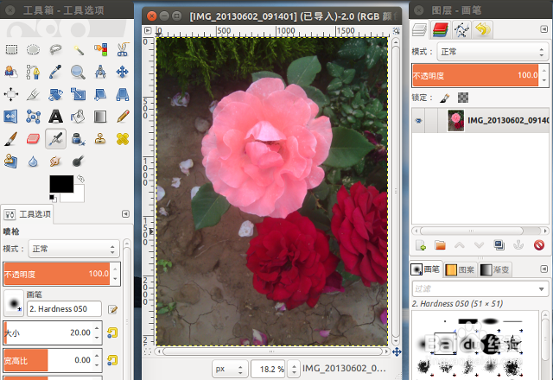Toggle lock pixels brush icon
This screenshot has width=553, height=380.
[x=445, y=98]
